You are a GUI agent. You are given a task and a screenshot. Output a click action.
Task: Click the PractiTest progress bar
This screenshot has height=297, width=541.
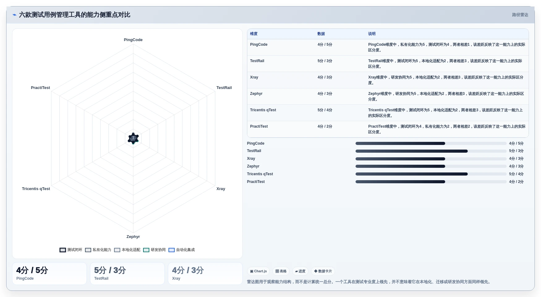coord(431,182)
